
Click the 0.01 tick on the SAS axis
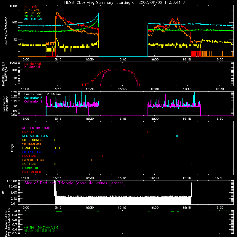coord(14,204)
